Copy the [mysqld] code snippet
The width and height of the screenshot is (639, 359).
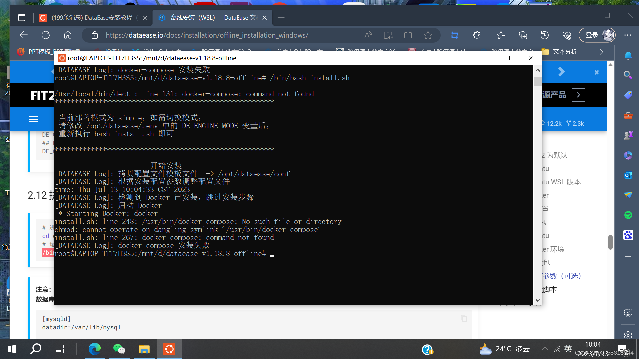[x=463, y=318]
